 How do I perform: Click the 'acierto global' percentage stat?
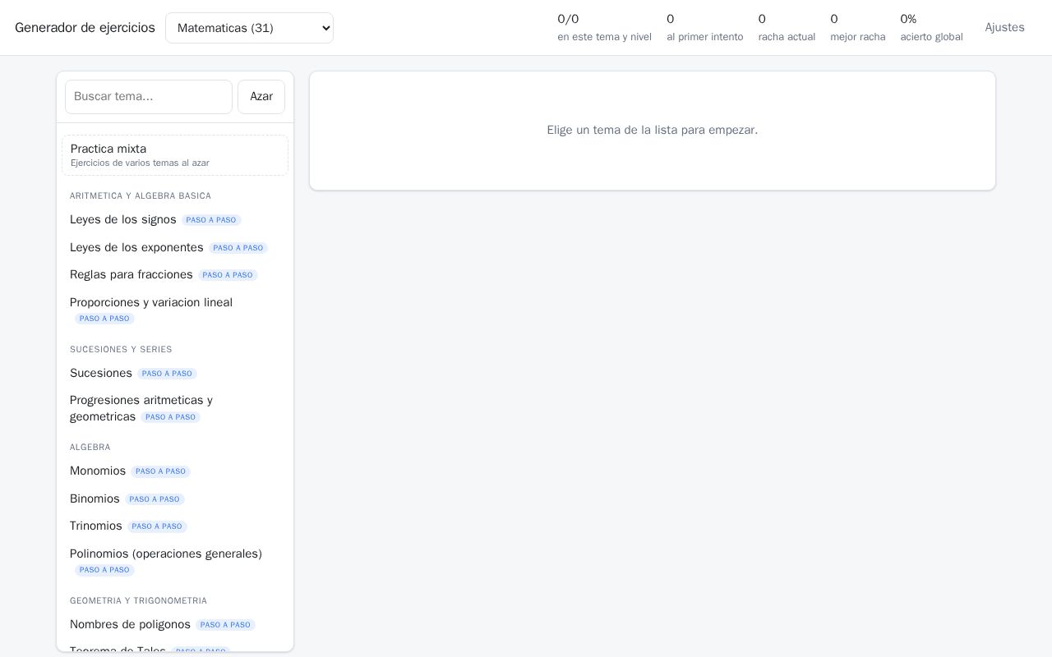[x=931, y=28]
